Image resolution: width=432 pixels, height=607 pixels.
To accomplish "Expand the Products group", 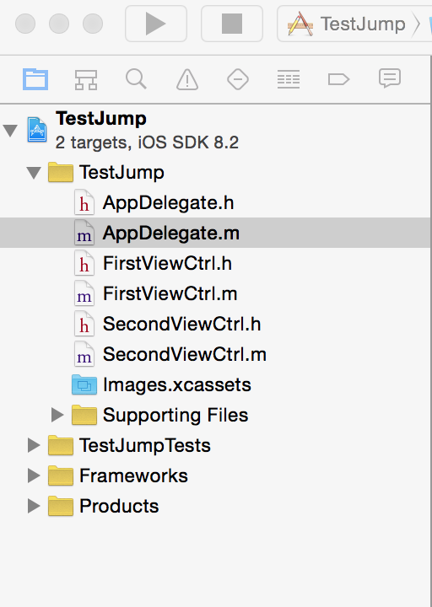I will click(34, 506).
